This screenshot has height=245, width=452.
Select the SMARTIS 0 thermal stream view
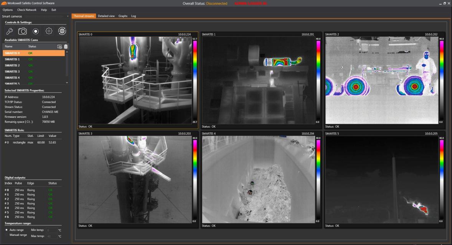135,80
